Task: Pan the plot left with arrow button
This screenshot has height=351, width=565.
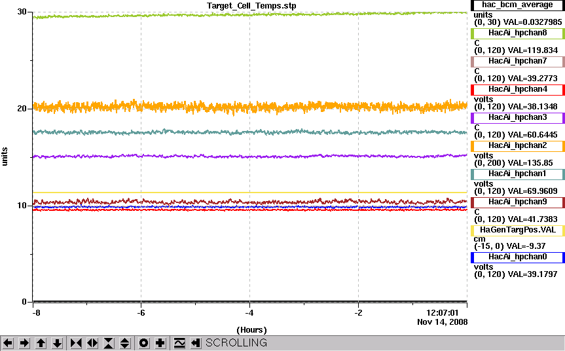Action: [x=8, y=342]
